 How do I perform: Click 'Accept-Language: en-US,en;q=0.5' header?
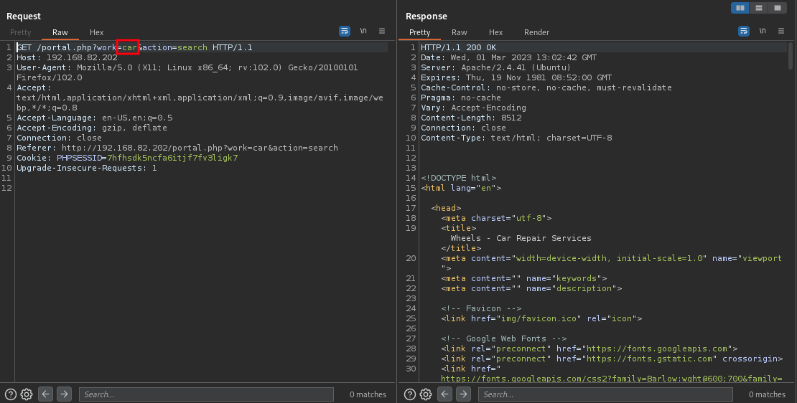95,118
